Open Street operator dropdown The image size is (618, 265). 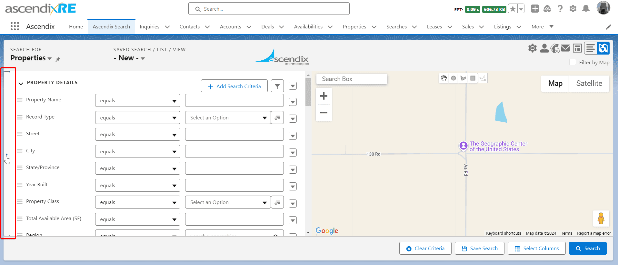138,135
